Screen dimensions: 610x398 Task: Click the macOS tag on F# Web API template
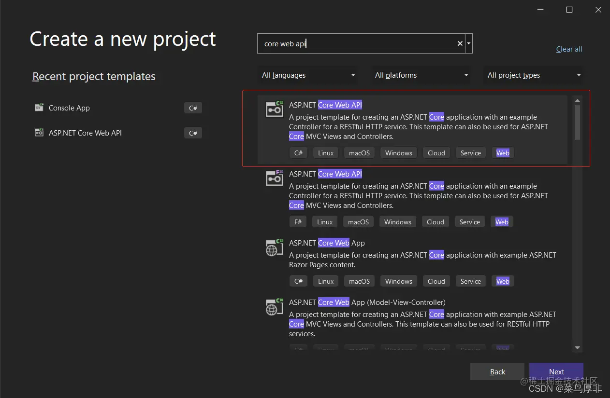(x=358, y=222)
